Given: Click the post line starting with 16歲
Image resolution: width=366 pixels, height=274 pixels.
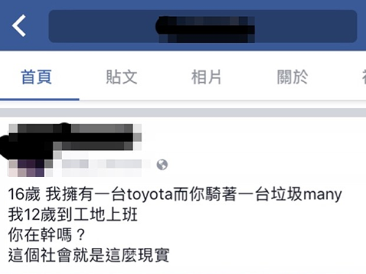Looking at the screenshot, I should (x=175, y=194).
